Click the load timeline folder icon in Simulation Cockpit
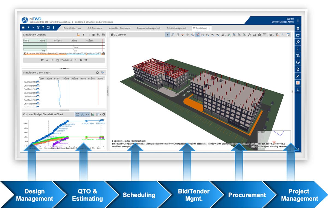 (x=78, y=35)
